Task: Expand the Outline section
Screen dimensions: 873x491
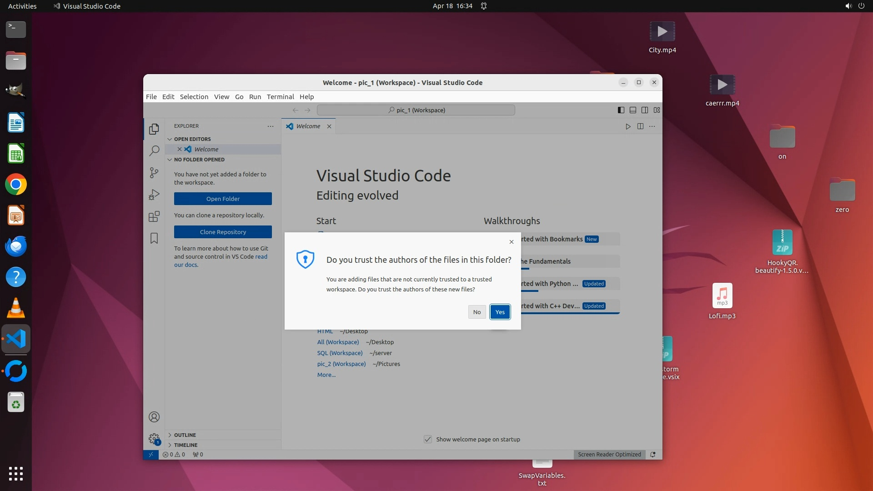Action: point(185,435)
